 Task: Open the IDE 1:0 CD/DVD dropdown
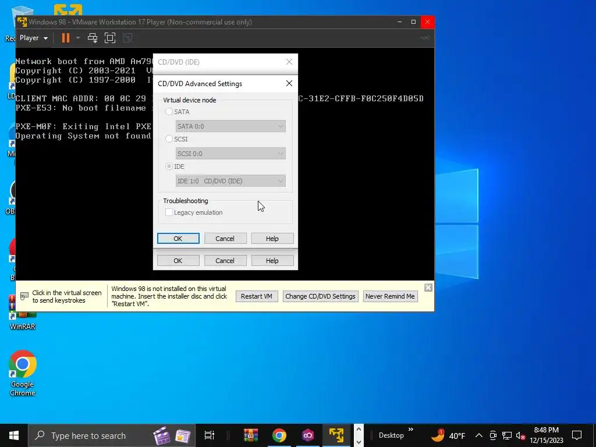[230, 181]
